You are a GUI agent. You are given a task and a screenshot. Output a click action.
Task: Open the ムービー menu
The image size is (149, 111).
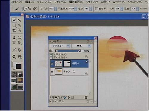pyautogui.click(x=119, y=2)
